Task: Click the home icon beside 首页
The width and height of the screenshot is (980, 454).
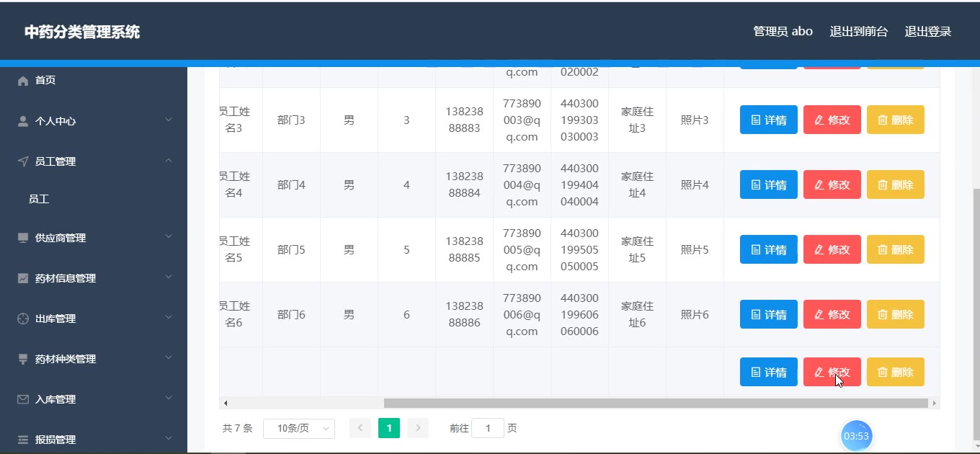Action: click(x=23, y=81)
